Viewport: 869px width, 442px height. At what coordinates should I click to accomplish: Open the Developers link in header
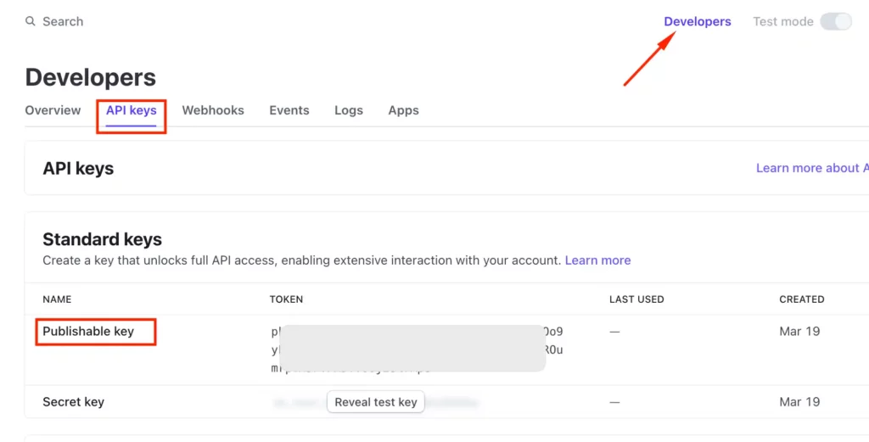698,21
